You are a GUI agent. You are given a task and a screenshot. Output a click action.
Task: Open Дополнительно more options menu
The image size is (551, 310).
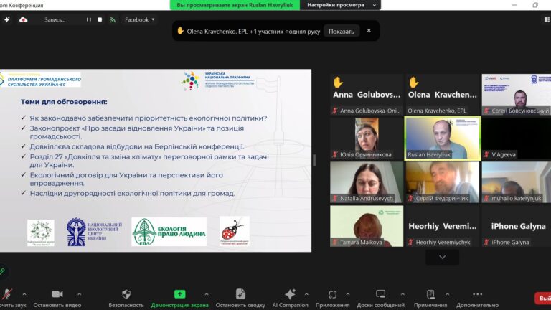coord(477,294)
